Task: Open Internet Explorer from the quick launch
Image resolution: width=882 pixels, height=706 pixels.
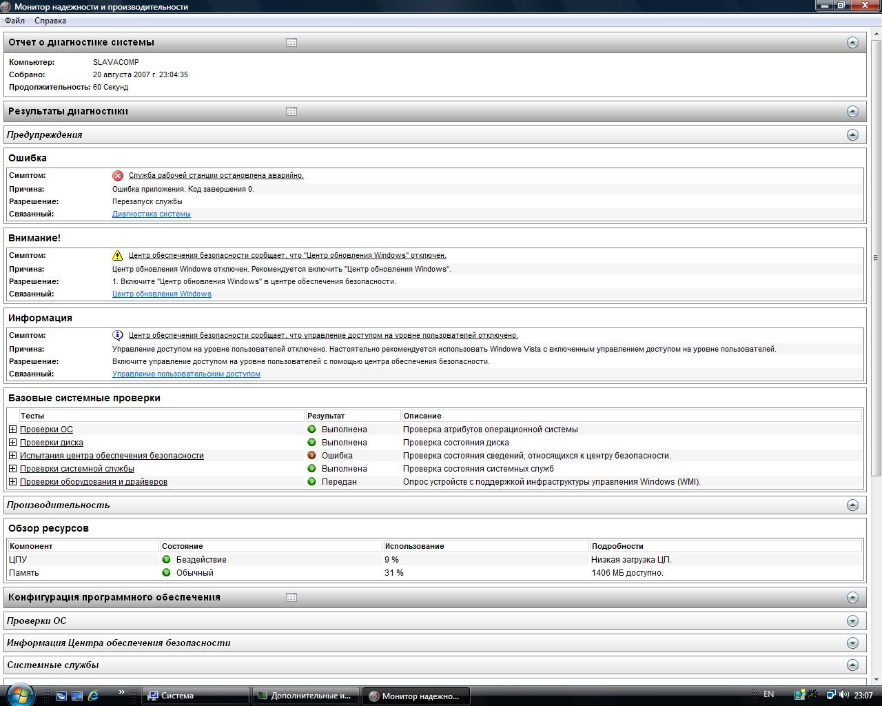Action: 93,696
